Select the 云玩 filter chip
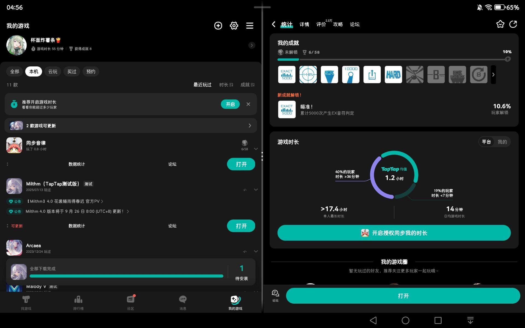Image resolution: width=525 pixels, height=328 pixels. tap(53, 72)
